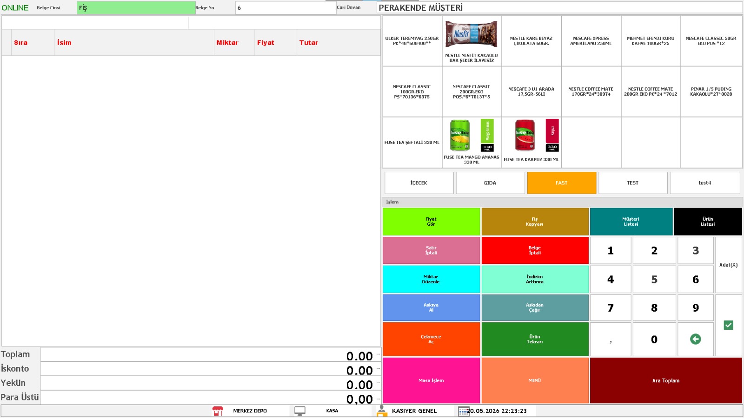Click the Masa İşlem button
Image resolution: width=744 pixels, height=418 pixels.
coord(431,380)
